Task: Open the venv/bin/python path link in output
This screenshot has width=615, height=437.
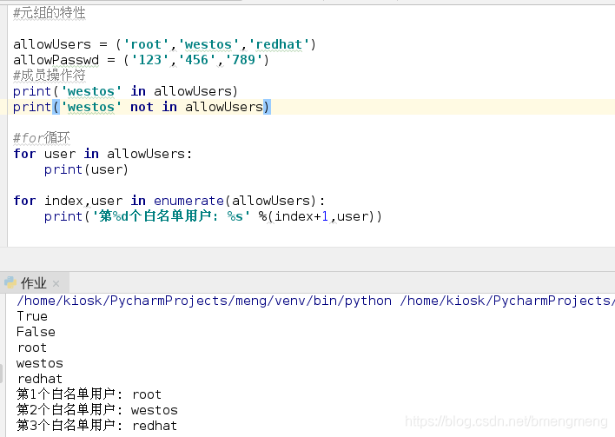Action: click(204, 301)
